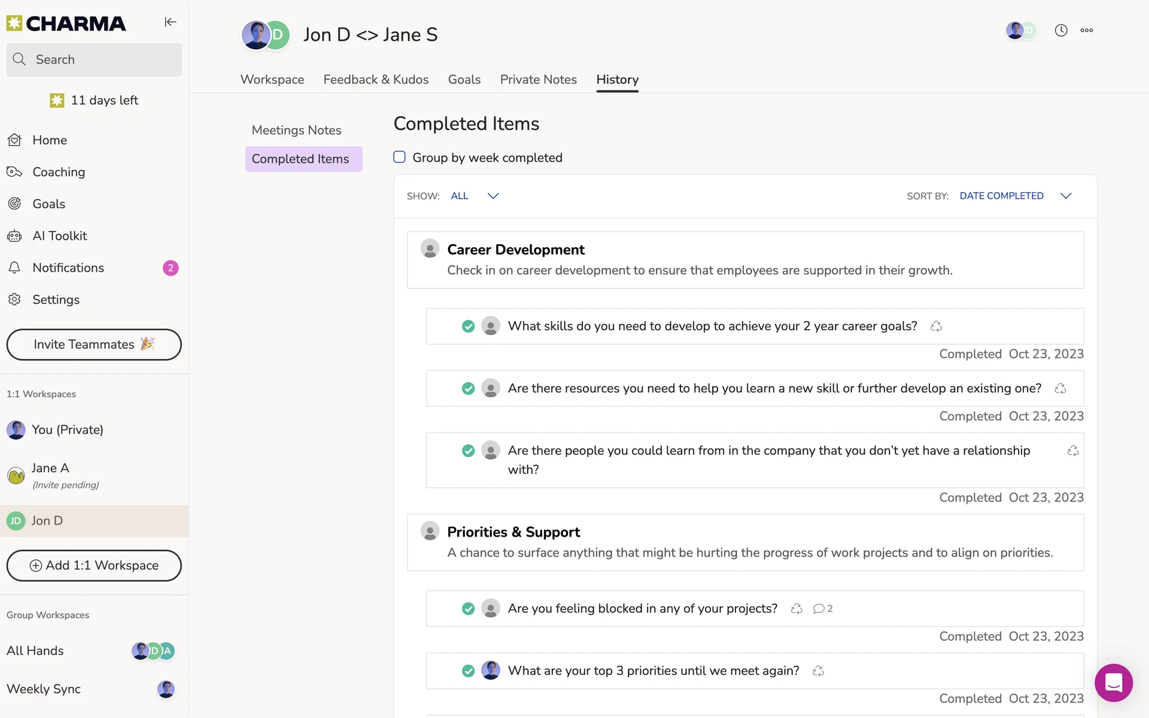Open AI Toolkit robot icon
Screen dimensions: 1149x718
point(15,236)
